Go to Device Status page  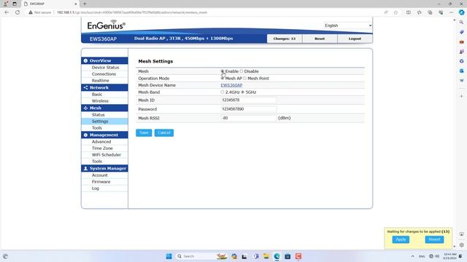point(105,68)
